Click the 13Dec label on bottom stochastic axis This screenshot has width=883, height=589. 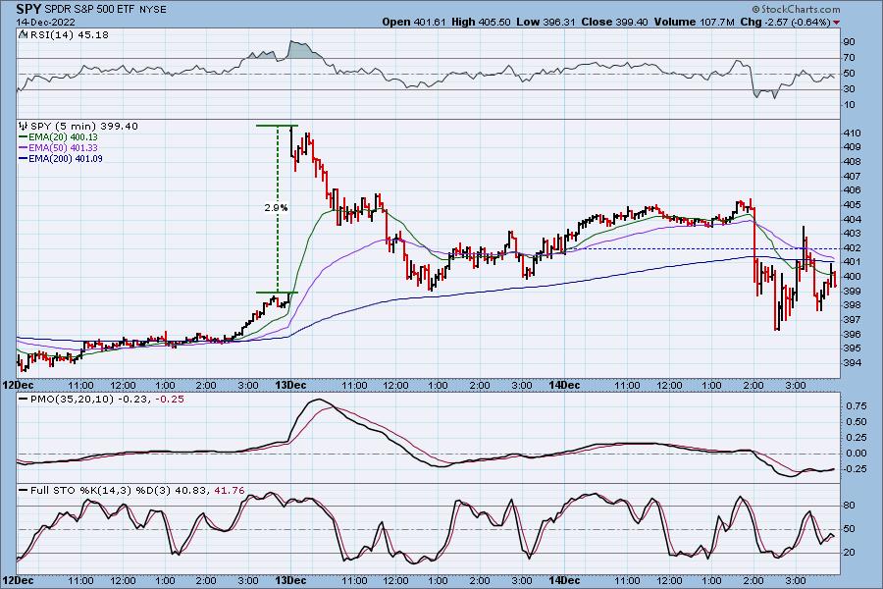pyautogui.click(x=291, y=580)
